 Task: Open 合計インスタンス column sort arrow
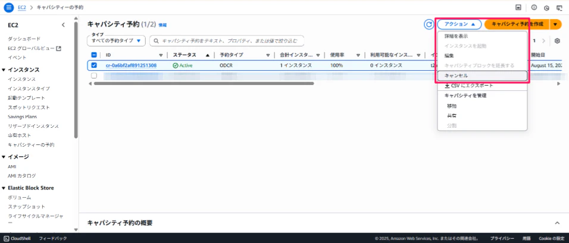318,55
